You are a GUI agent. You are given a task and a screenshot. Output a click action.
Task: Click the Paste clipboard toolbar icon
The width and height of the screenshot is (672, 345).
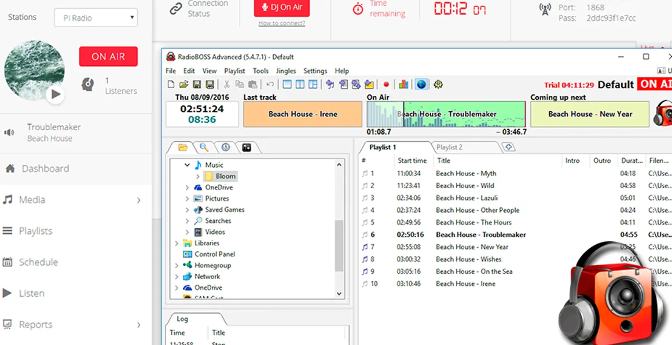(x=253, y=85)
